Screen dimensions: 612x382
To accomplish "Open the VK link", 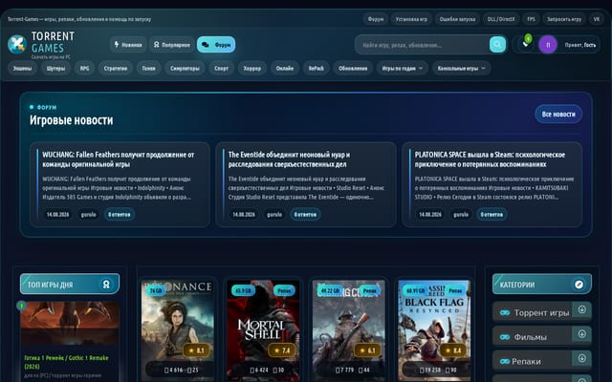I will [597, 19].
